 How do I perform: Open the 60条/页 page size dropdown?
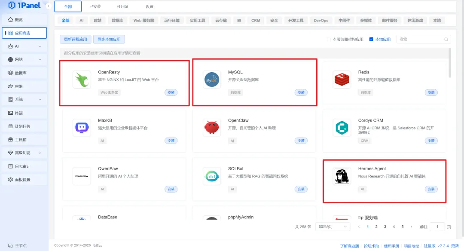click(x=333, y=227)
